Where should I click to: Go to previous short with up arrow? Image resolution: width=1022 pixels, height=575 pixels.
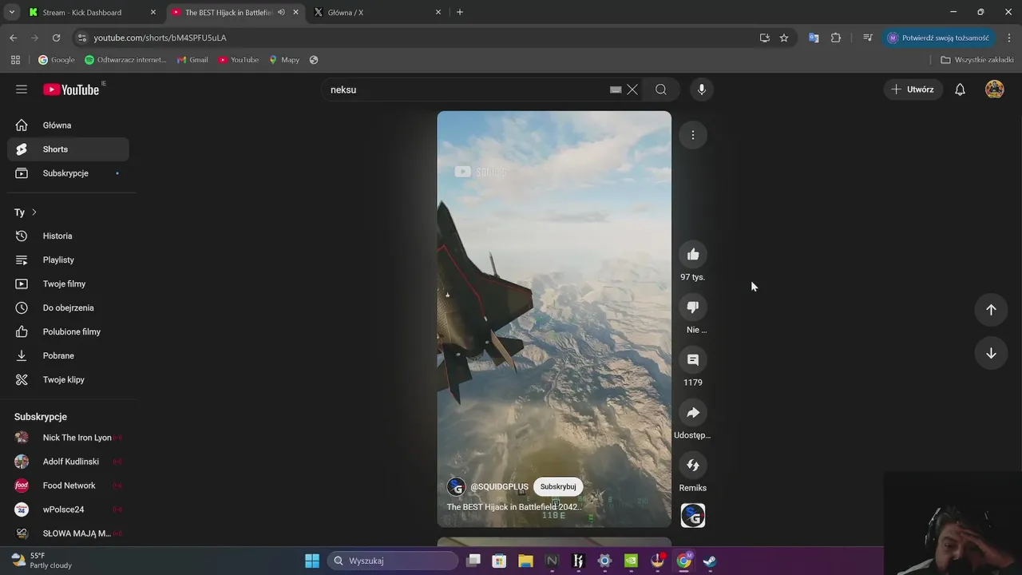coord(991,310)
